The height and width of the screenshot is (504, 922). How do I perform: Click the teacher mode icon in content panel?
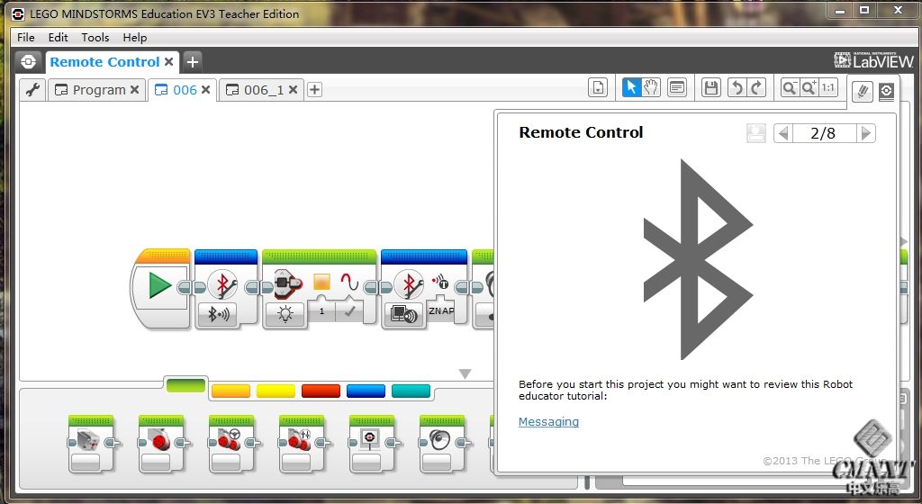coord(755,133)
